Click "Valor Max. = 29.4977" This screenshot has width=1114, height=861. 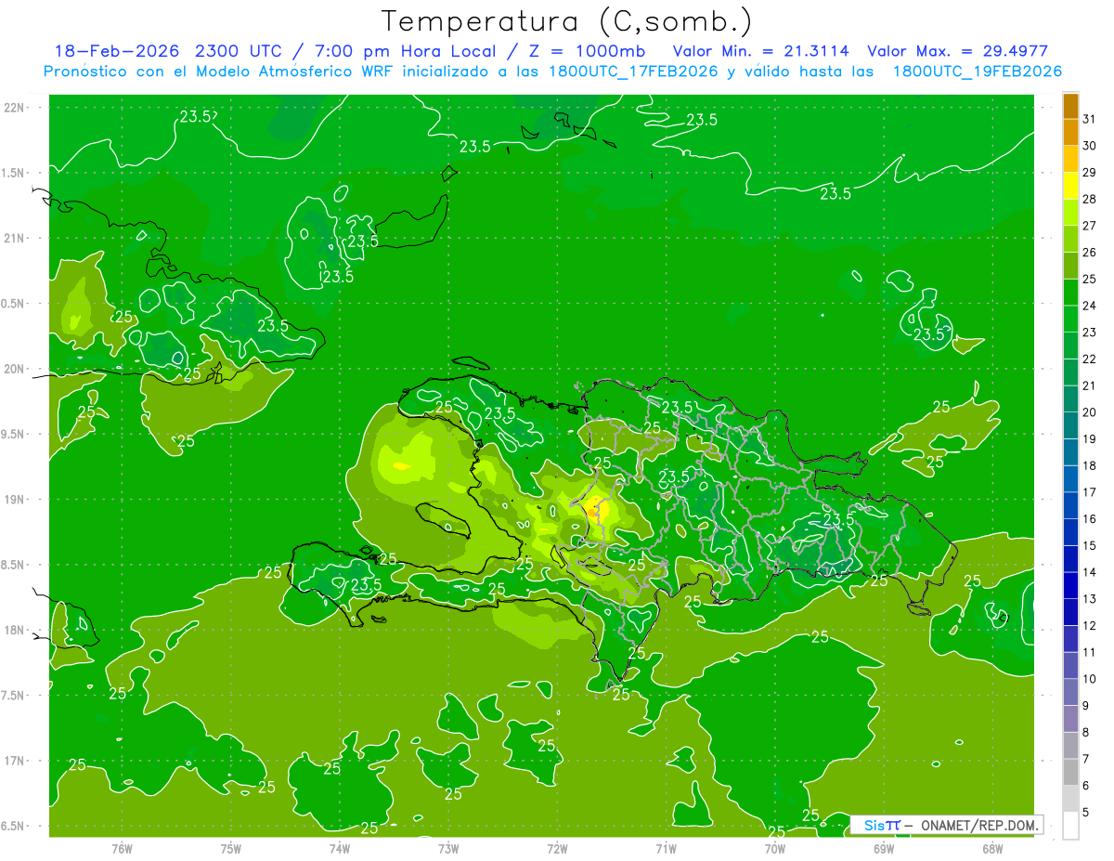pyautogui.click(x=957, y=51)
